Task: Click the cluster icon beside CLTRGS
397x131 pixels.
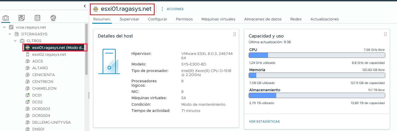Action: click(22, 41)
